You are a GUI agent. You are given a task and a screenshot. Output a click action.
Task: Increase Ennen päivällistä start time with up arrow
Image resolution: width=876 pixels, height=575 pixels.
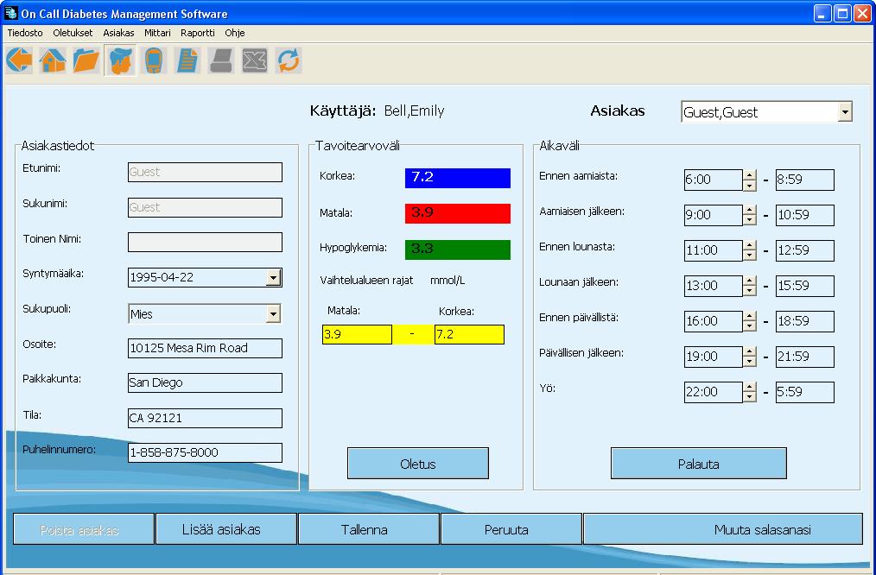749,317
